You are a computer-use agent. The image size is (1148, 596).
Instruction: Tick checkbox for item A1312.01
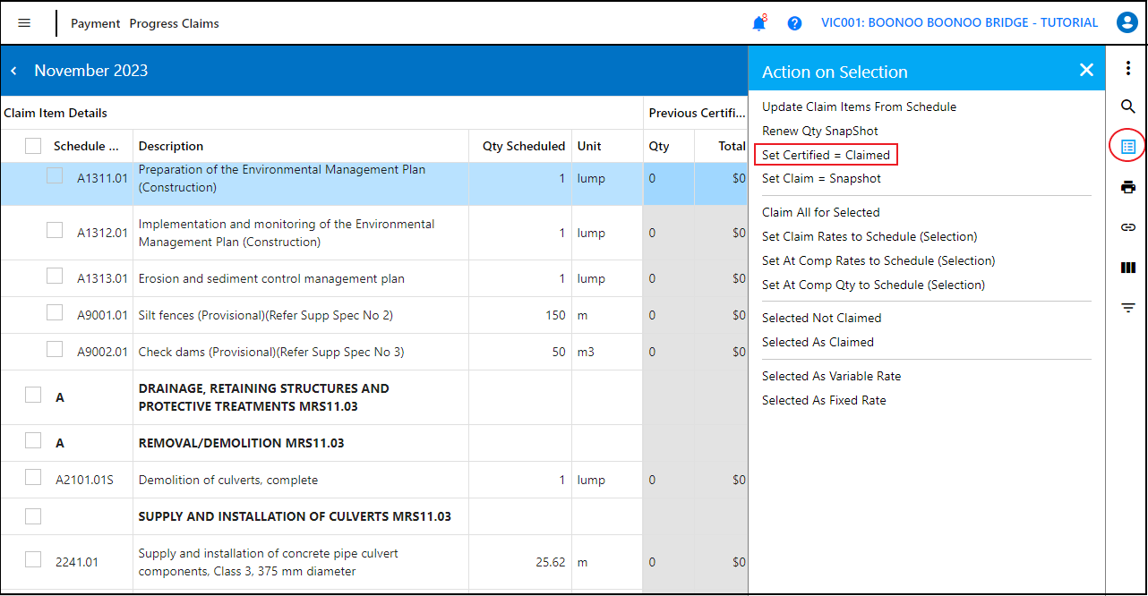tap(55, 230)
